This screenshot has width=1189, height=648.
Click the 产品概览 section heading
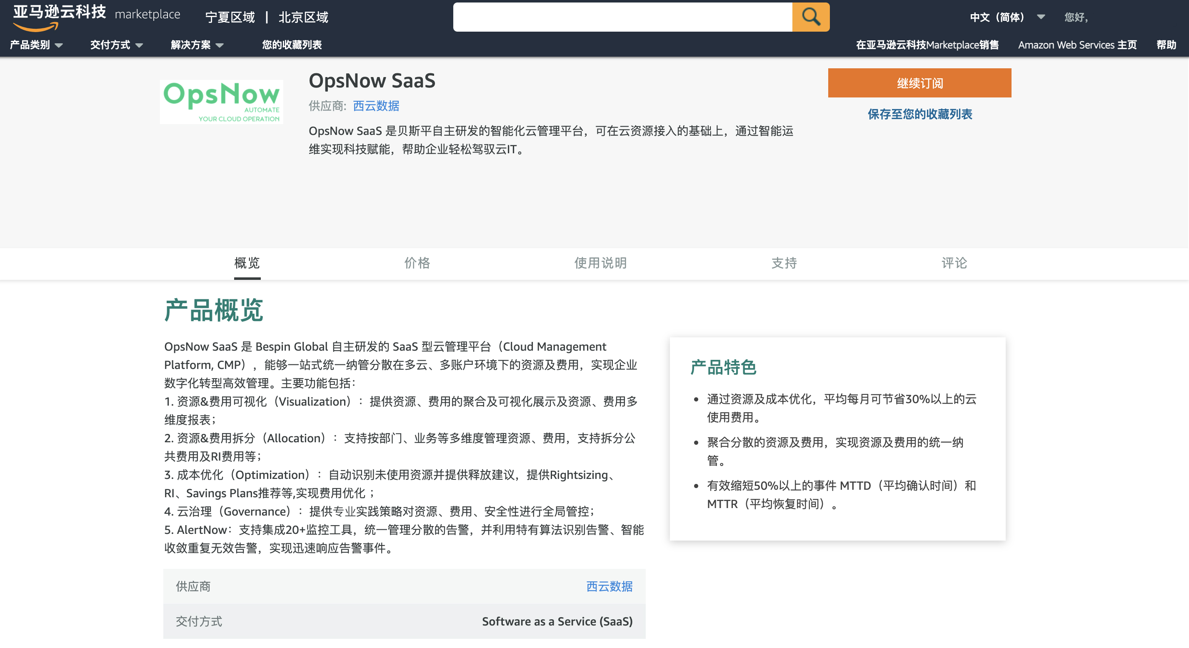214,310
